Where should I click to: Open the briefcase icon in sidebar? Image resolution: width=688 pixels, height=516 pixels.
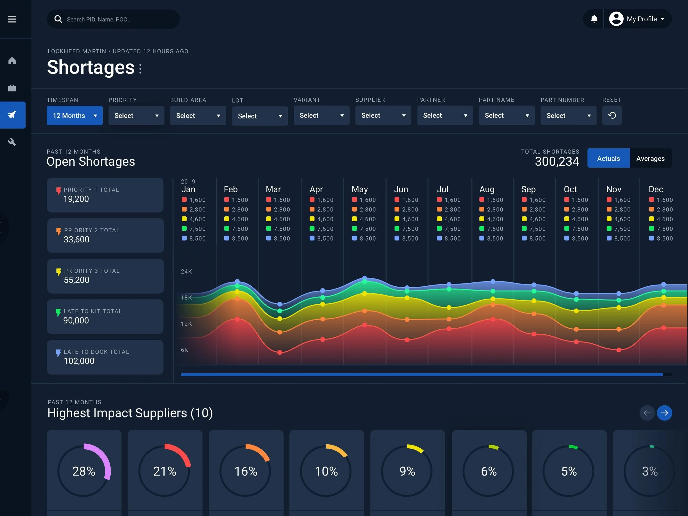pyautogui.click(x=12, y=88)
